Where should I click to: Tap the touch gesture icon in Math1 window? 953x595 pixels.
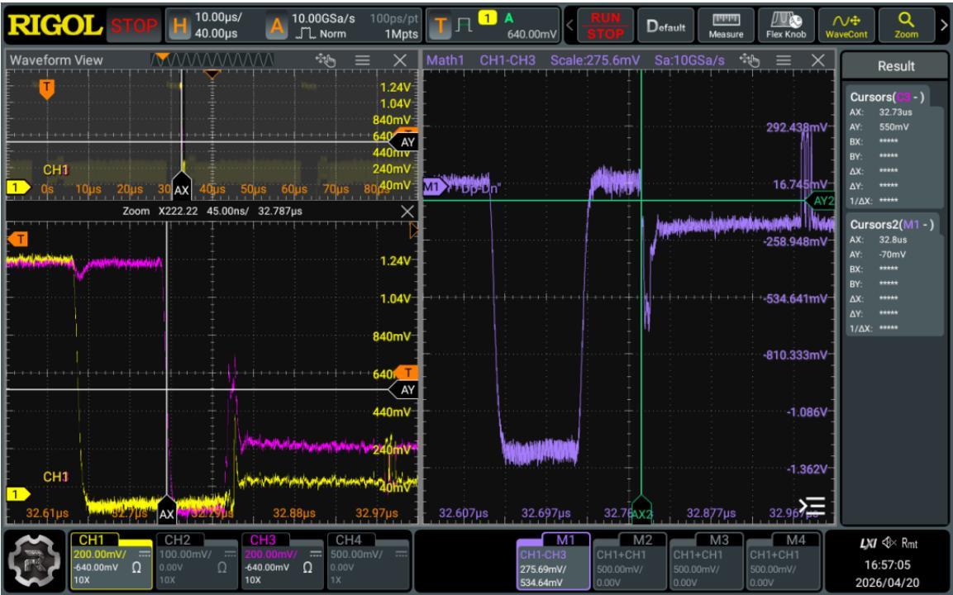pos(749,59)
